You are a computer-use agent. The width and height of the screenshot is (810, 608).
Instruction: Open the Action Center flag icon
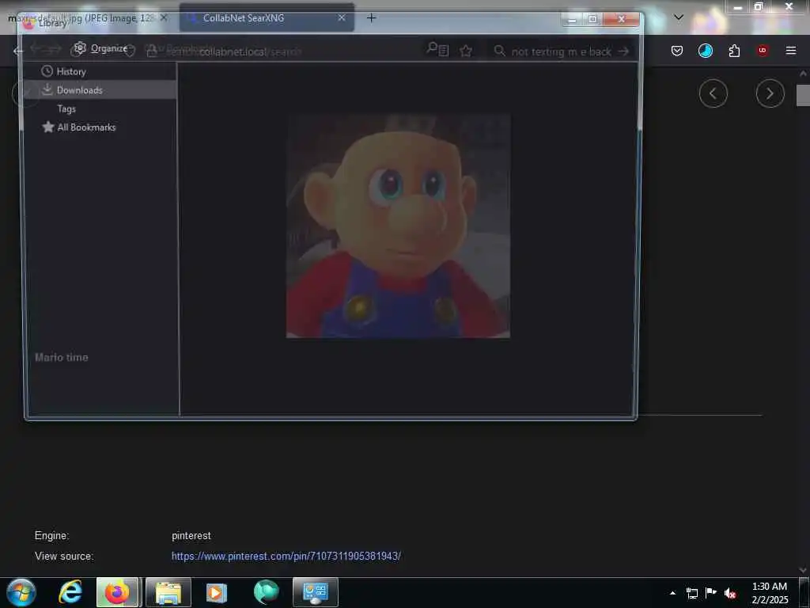[x=711, y=592]
